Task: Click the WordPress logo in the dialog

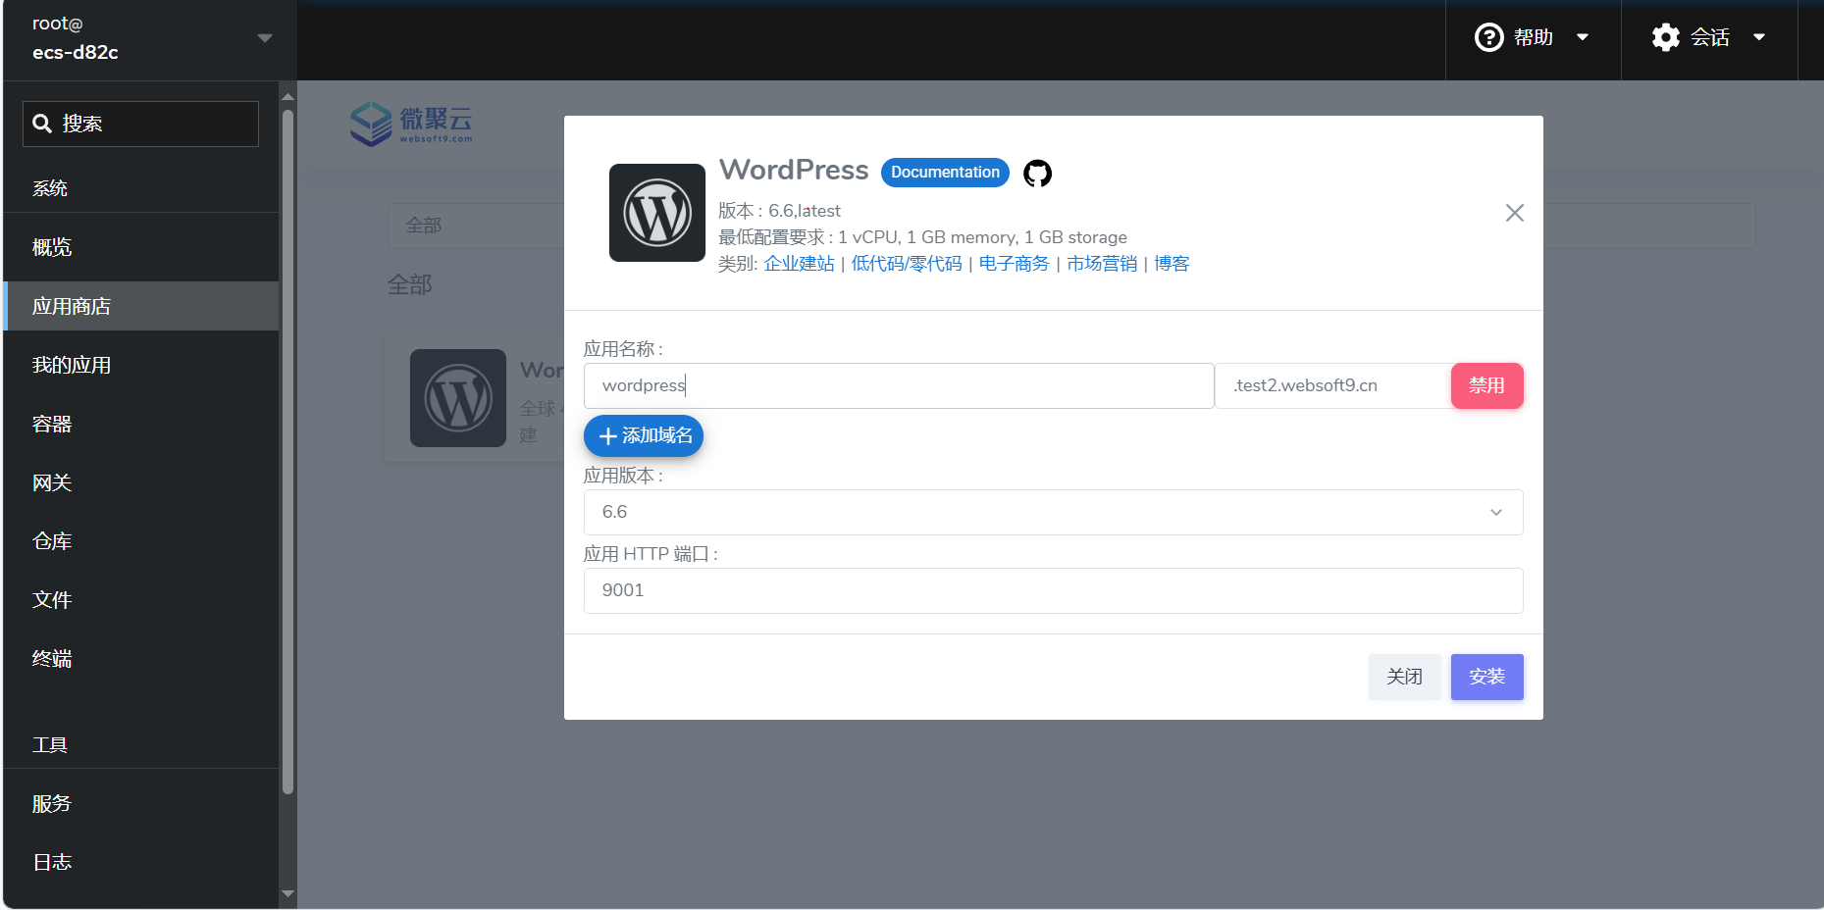Action: [x=657, y=213]
